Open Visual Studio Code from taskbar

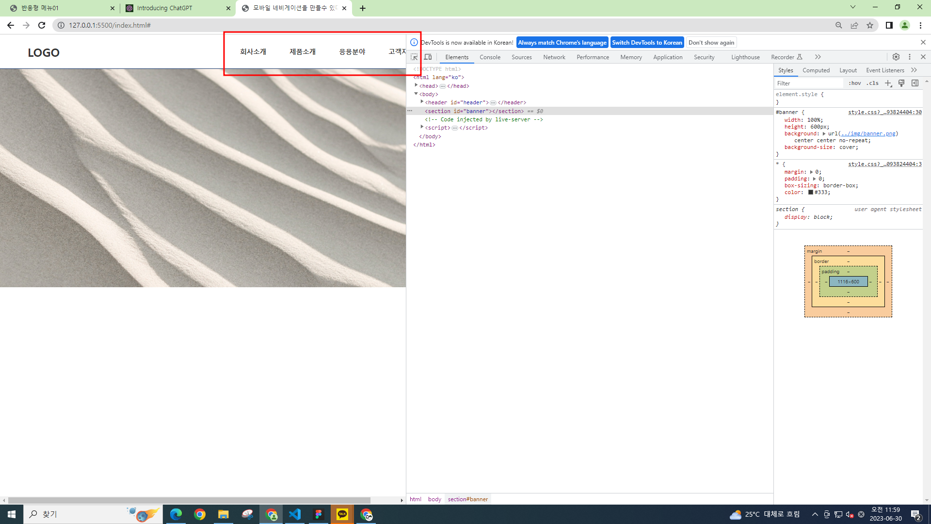pos(295,514)
